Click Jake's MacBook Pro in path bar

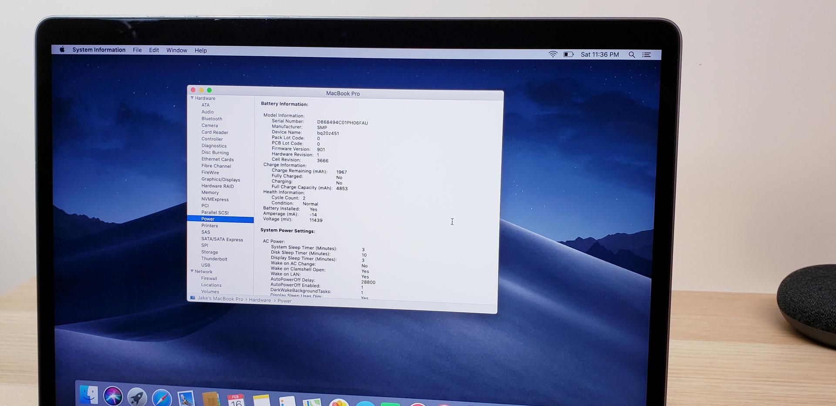click(x=220, y=299)
